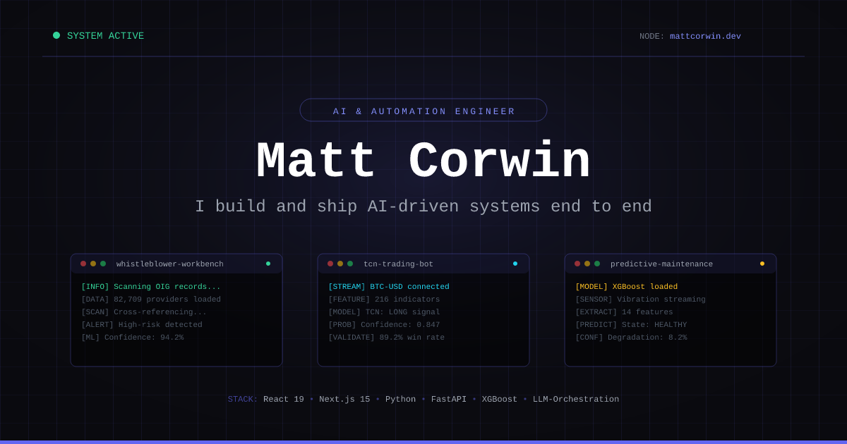Open the mattcorwin.dev node link
Viewport: 847px width, 444px height.
(x=705, y=37)
